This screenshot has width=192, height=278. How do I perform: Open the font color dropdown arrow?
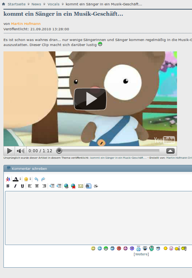(20, 179)
